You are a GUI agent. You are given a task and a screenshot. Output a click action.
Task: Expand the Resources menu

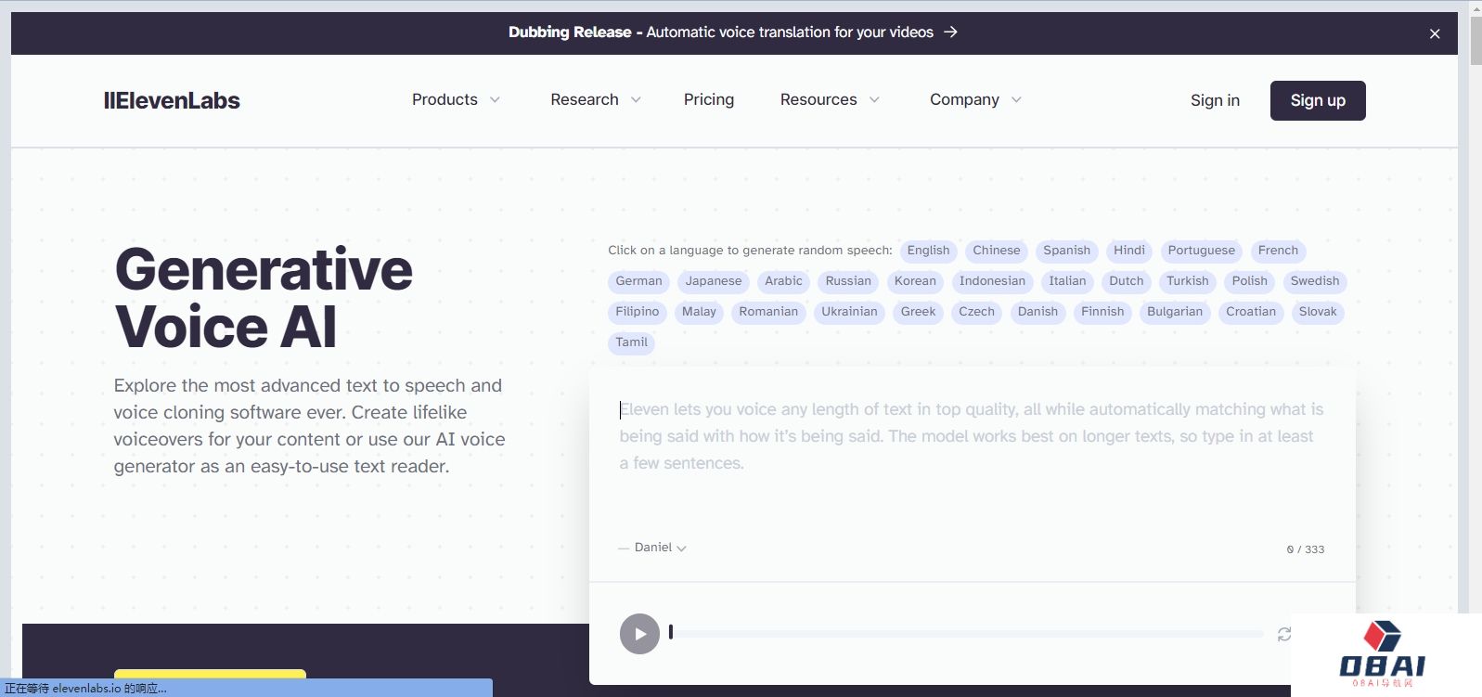(x=830, y=99)
